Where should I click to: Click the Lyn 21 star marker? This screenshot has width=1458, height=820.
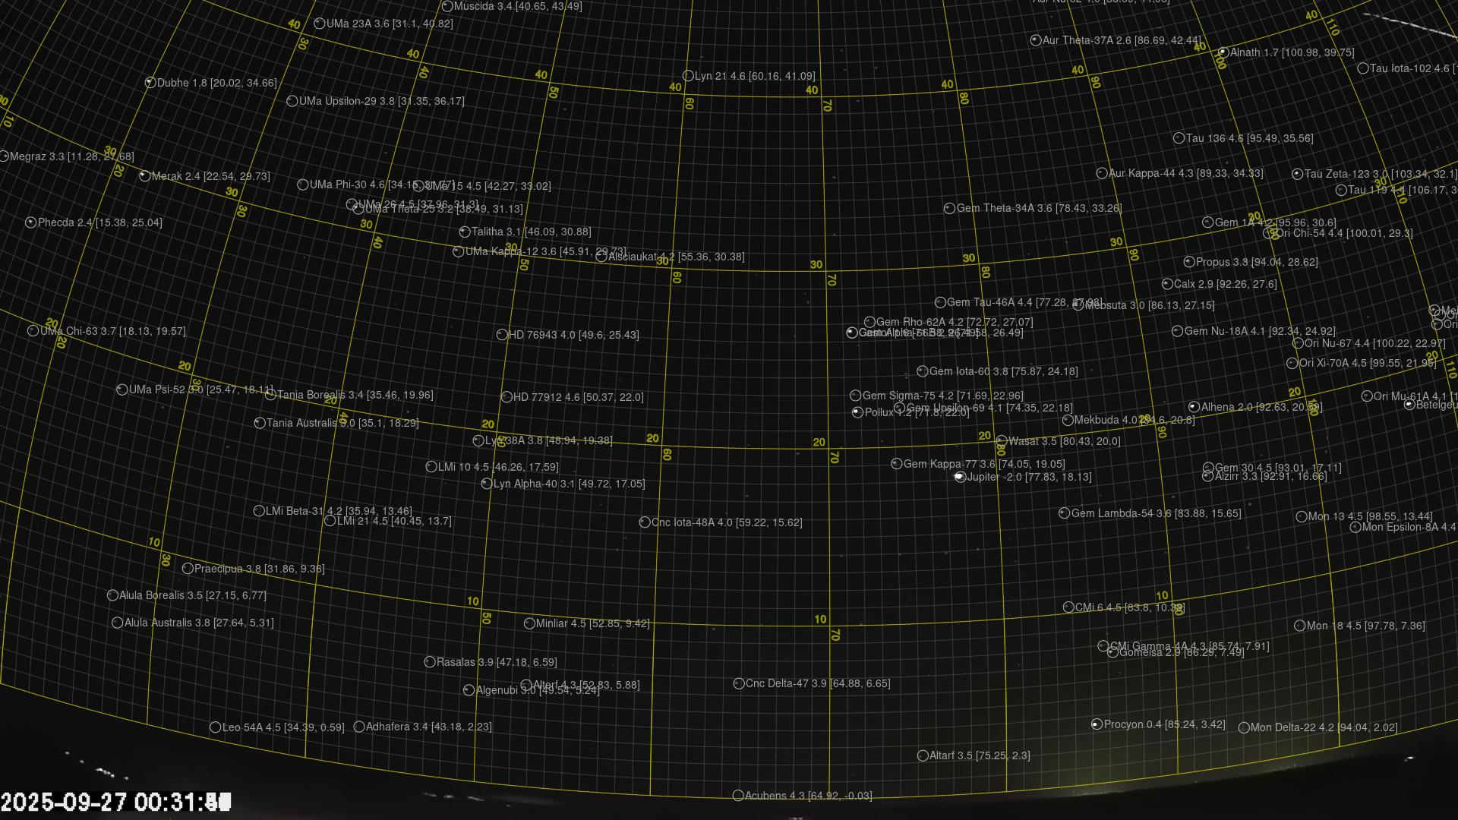pyautogui.click(x=688, y=76)
